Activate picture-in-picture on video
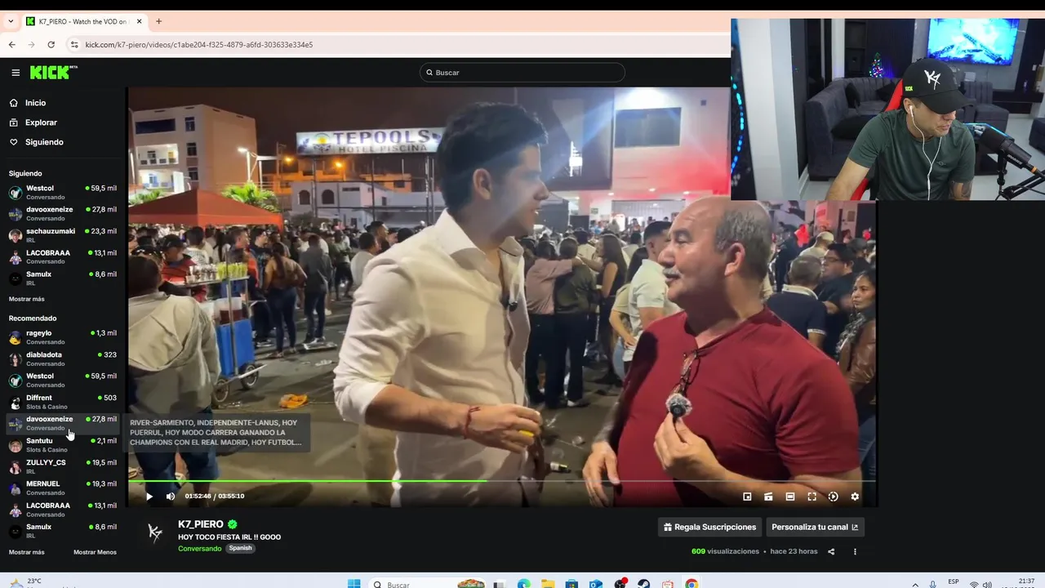1045x588 pixels. pyautogui.click(x=747, y=497)
